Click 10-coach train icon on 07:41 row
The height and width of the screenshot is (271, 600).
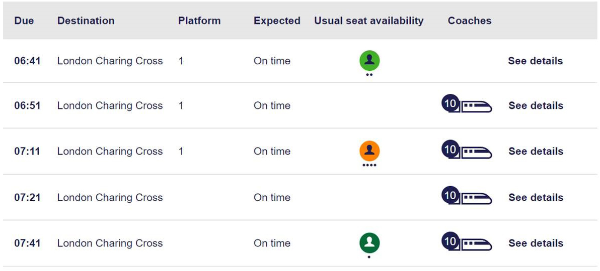pyautogui.click(x=467, y=243)
